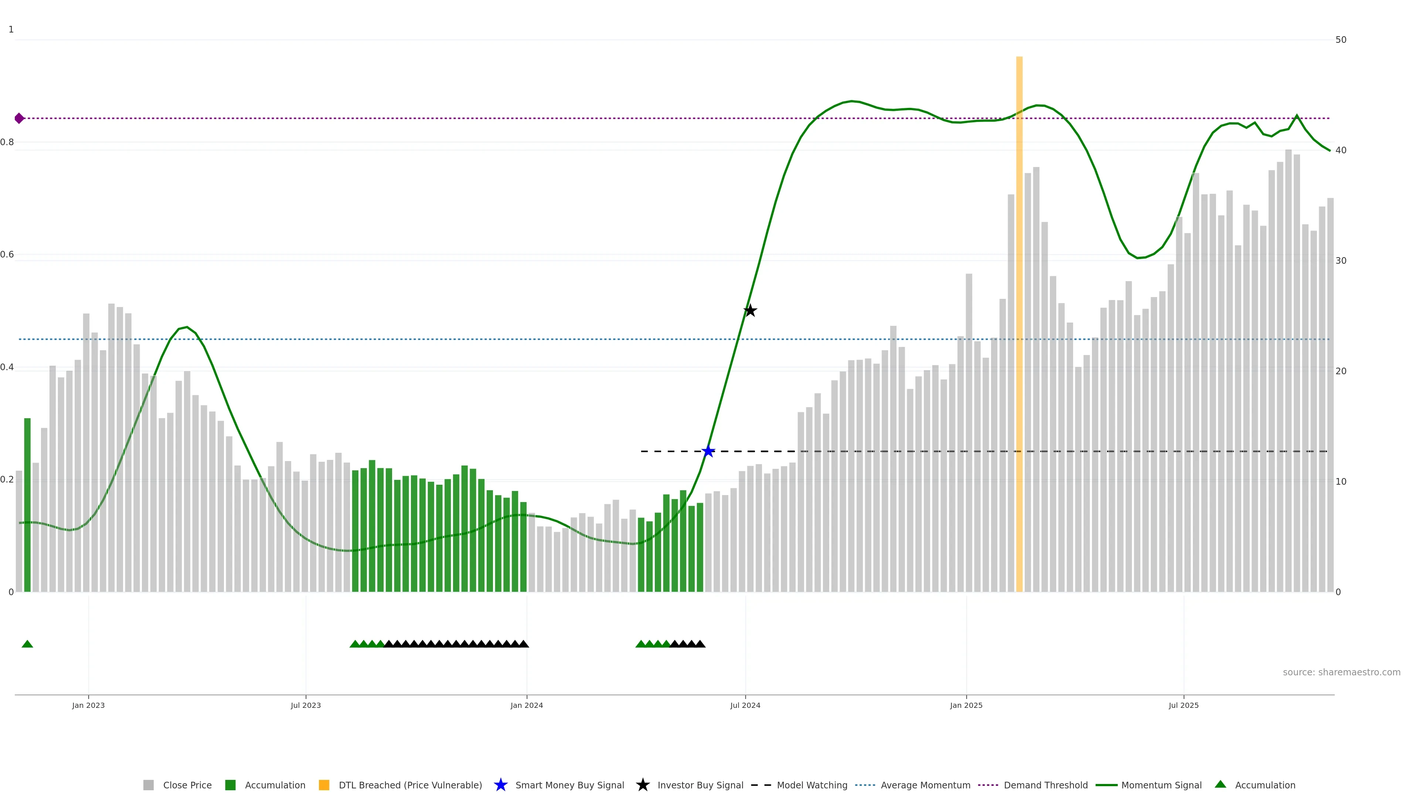Click the orange DTL Breached legend square
The width and height of the screenshot is (1419, 798).
click(324, 785)
